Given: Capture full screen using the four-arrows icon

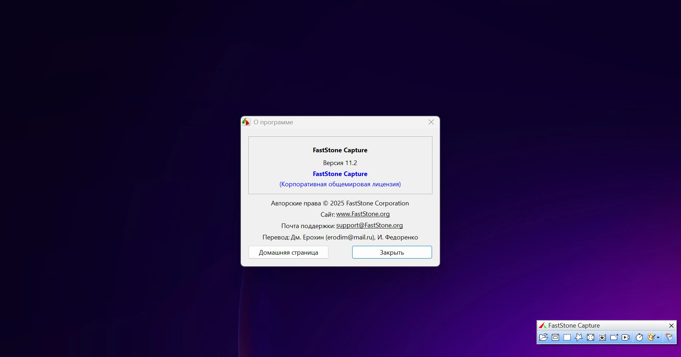Looking at the screenshot, I should [591, 337].
